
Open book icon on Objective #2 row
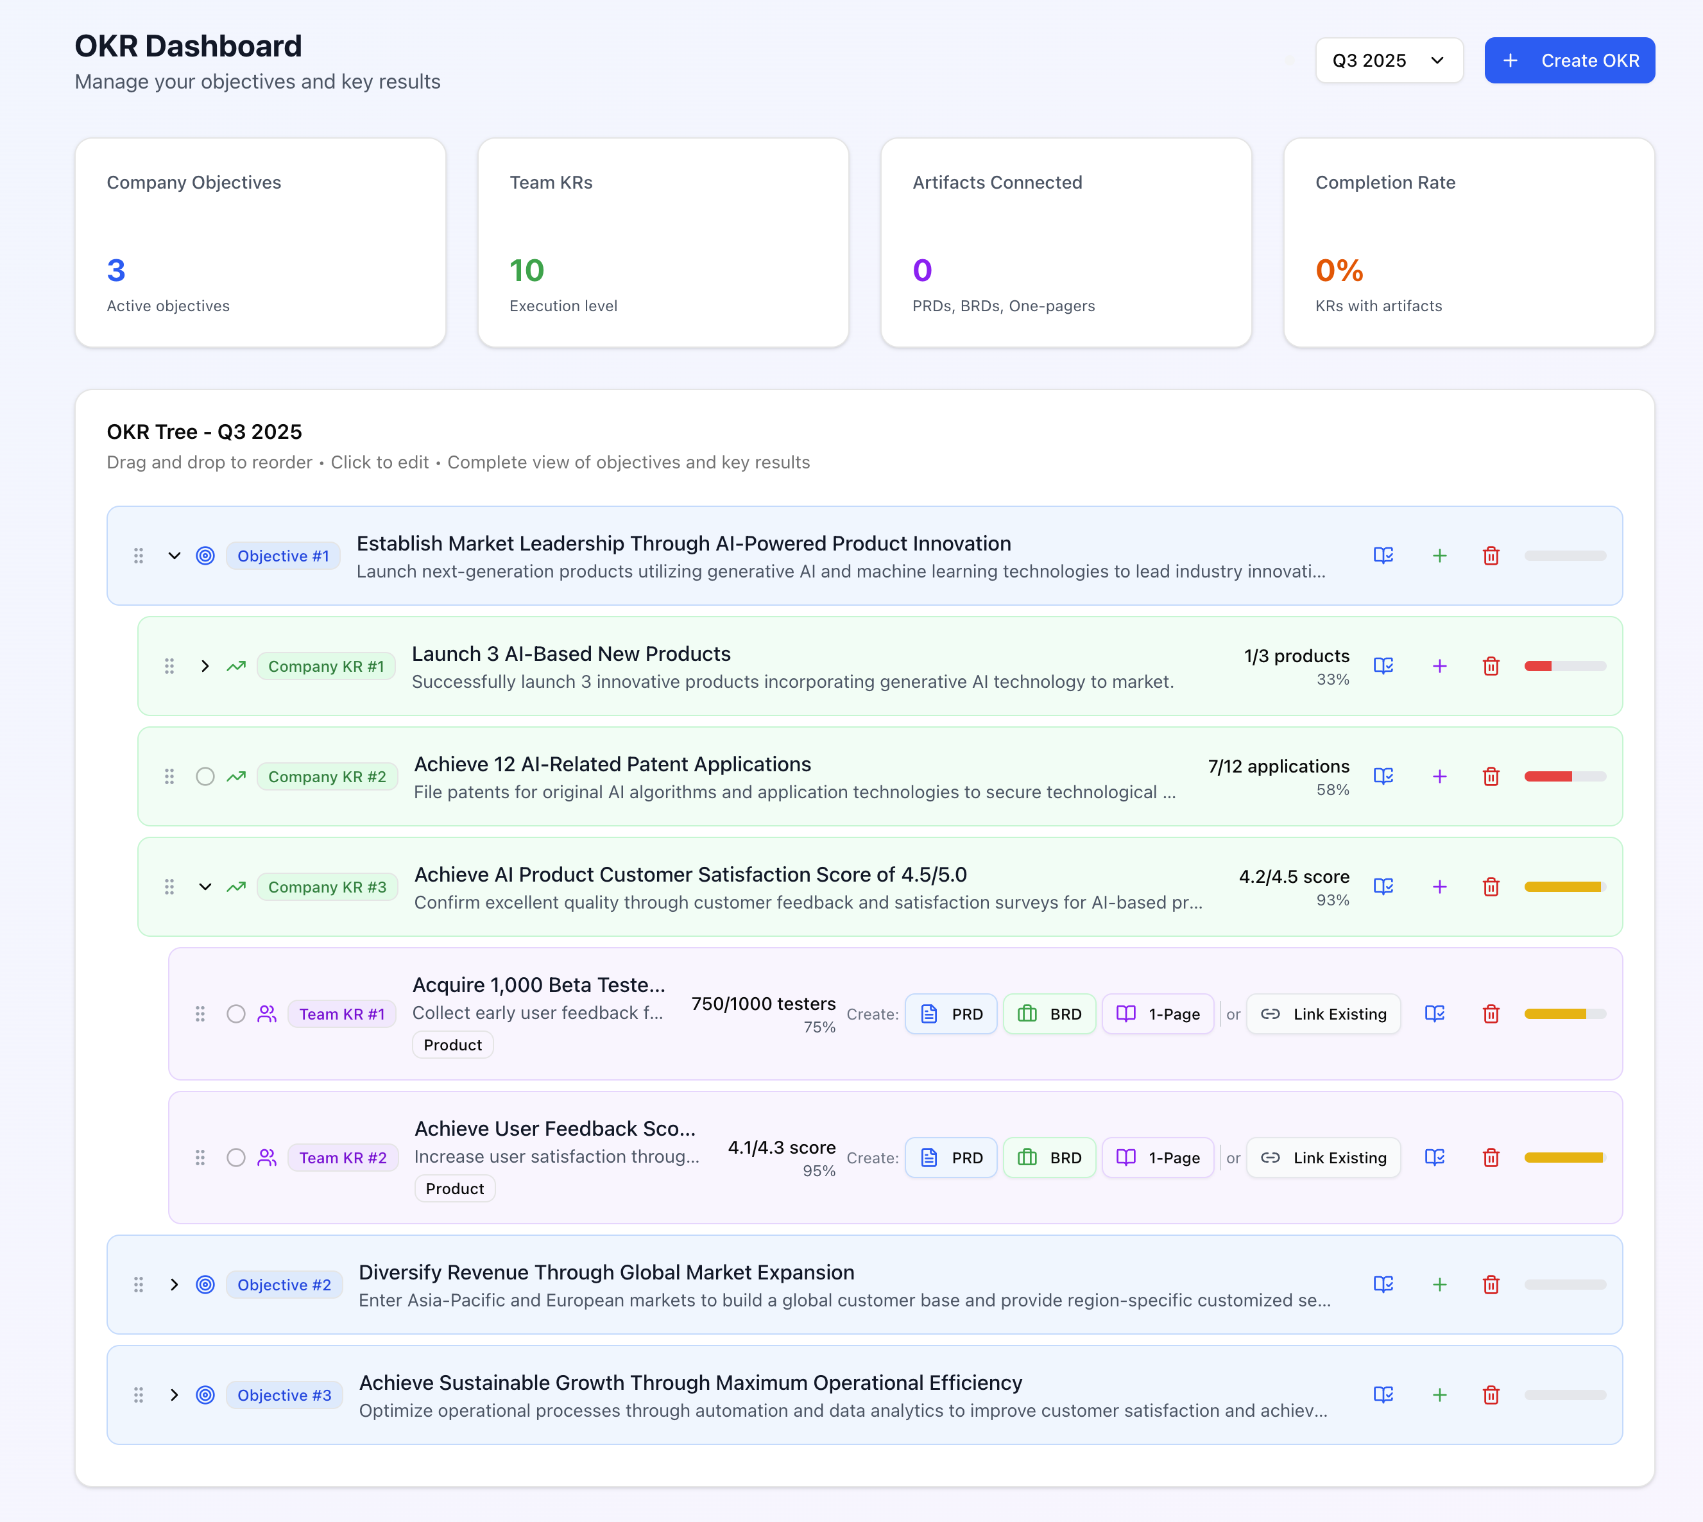[1383, 1285]
